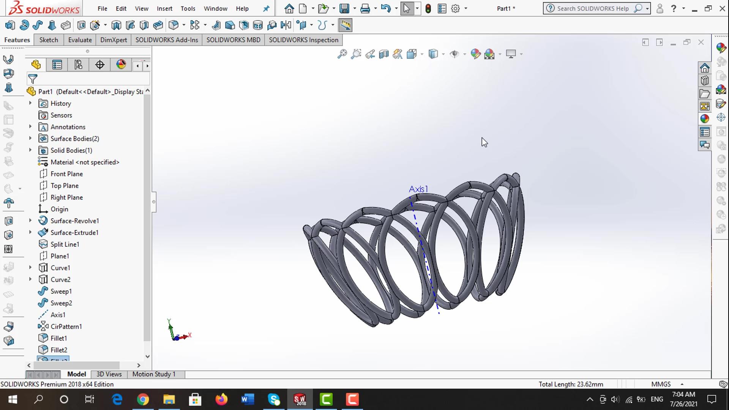The height and width of the screenshot is (410, 729).
Task: Open the ConfigurationManager tab icon
Action: [78, 65]
